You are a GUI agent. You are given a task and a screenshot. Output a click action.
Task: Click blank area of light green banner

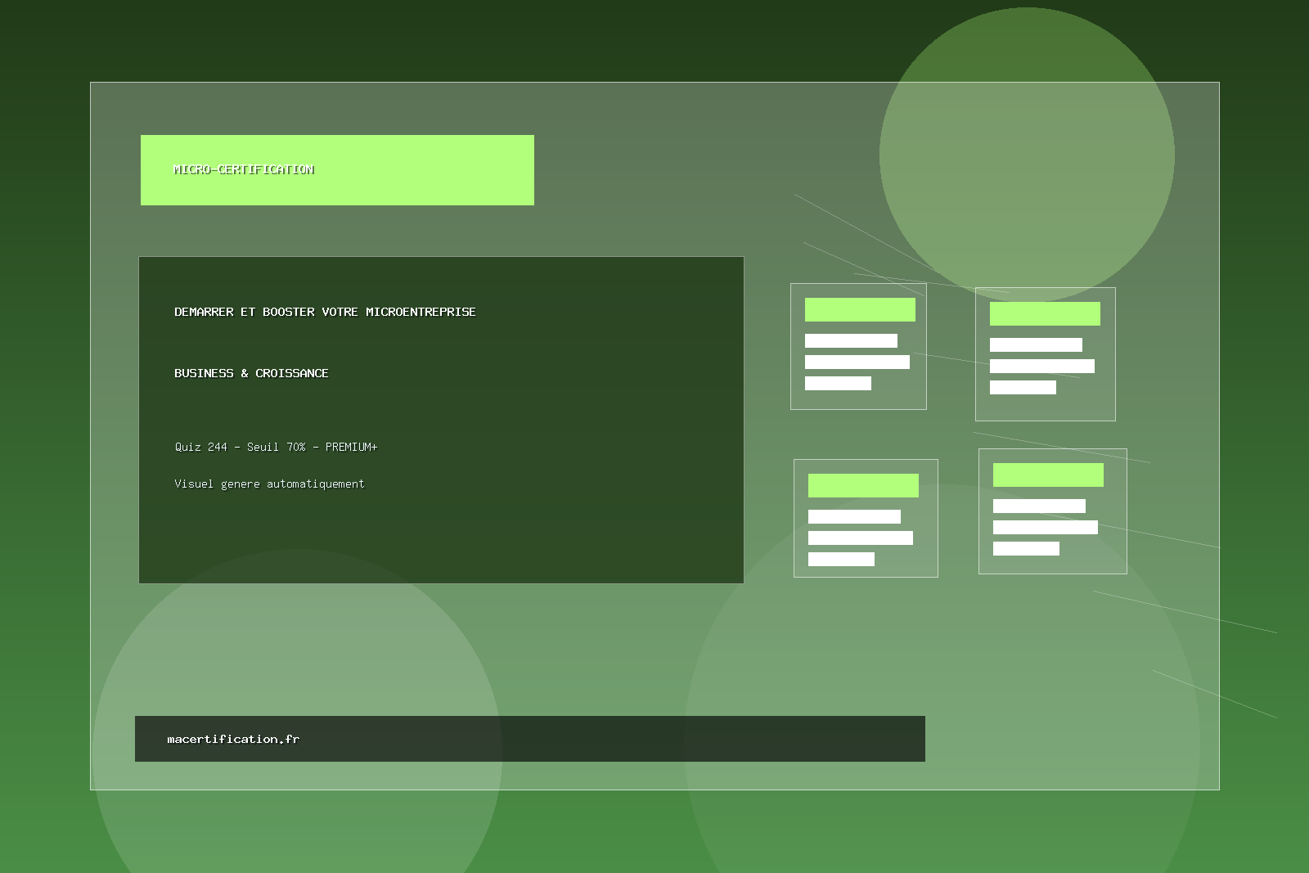pyautogui.click(x=425, y=169)
